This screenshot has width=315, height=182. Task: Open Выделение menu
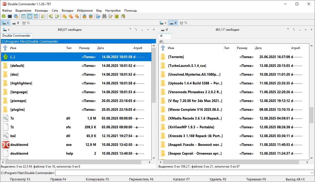tap(23, 11)
